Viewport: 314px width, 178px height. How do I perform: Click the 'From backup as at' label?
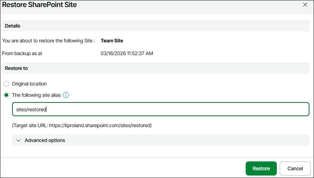[22, 53]
